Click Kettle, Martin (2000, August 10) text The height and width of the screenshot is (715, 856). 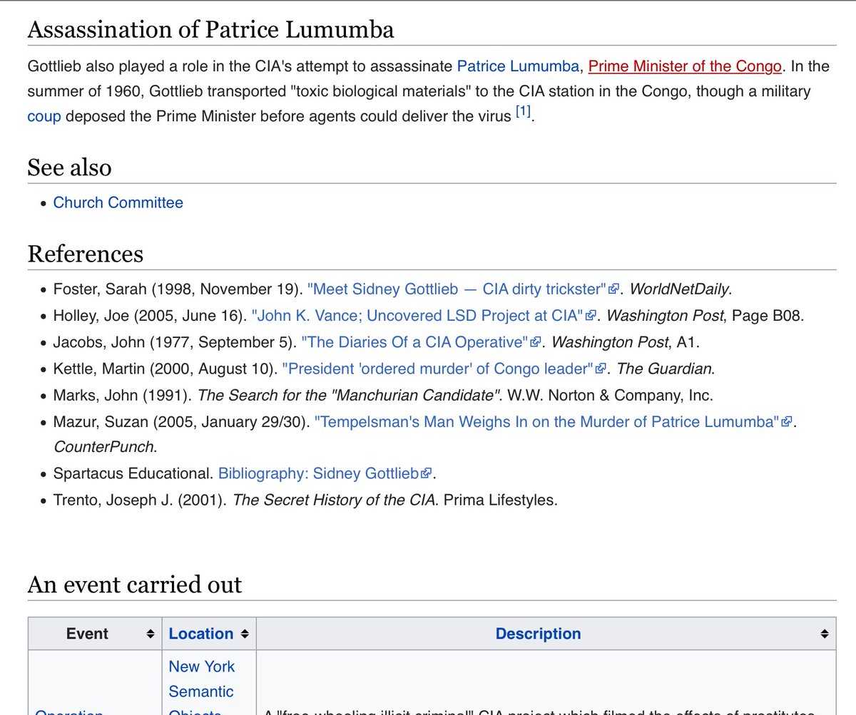click(x=164, y=368)
